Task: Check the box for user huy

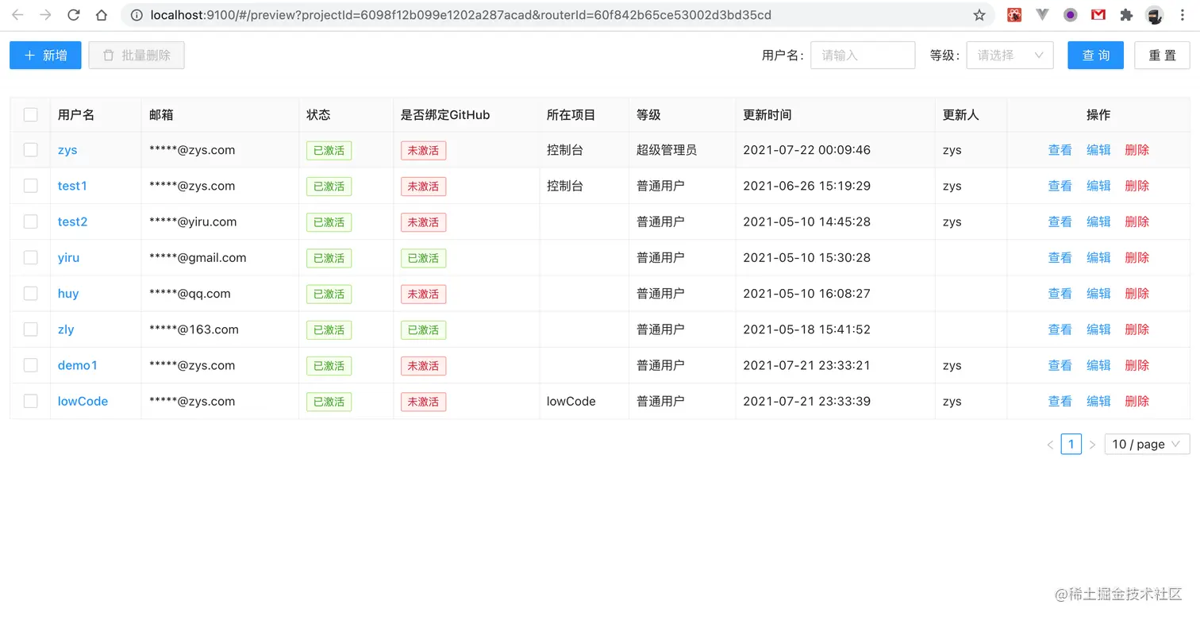Action: pyautogui.click(x=30, y=294)
